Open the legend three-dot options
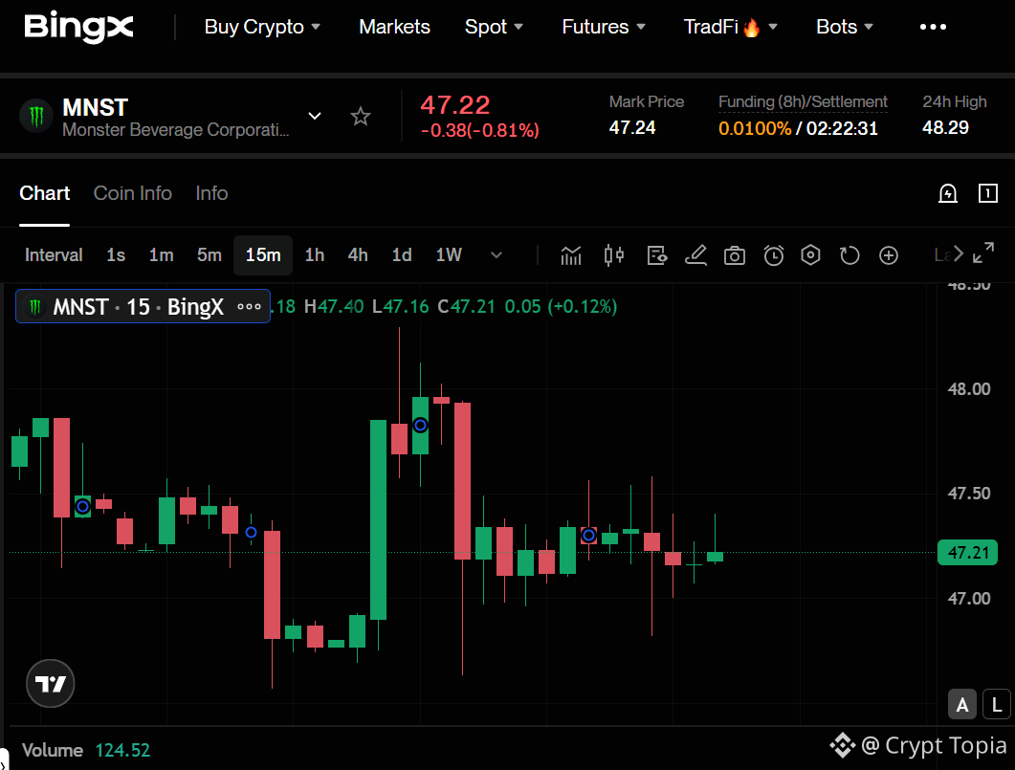This screenshot has width=1015, height=770. tap(250, 307)
